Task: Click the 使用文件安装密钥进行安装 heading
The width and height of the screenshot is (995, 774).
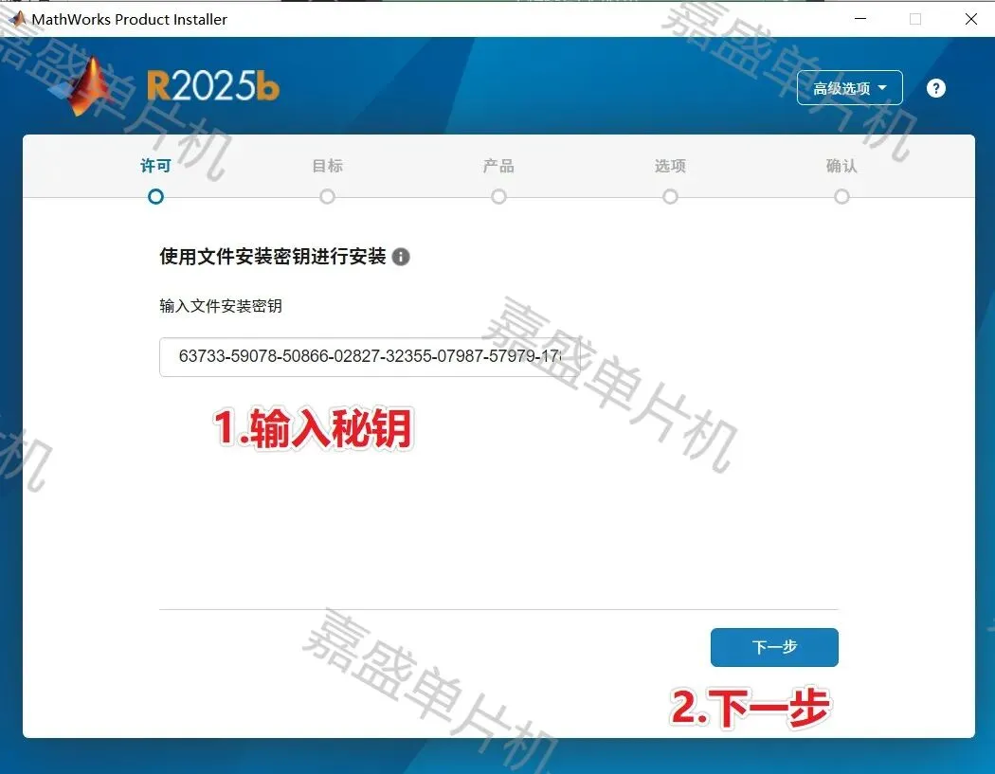Action: point(273,257)
